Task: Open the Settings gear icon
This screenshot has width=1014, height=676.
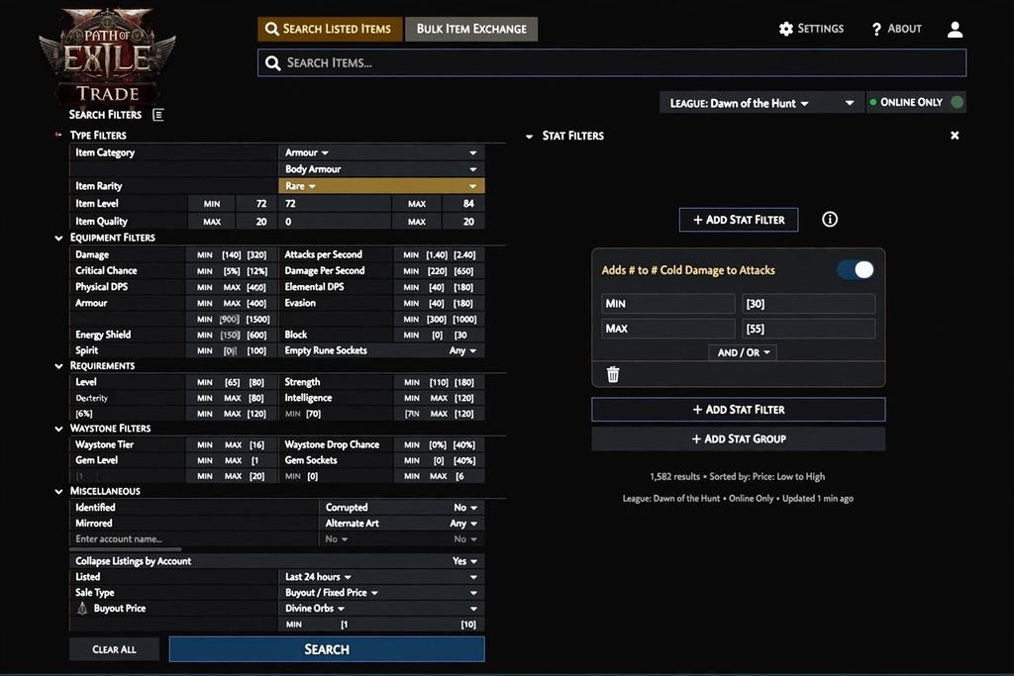Action: [785, 29]
